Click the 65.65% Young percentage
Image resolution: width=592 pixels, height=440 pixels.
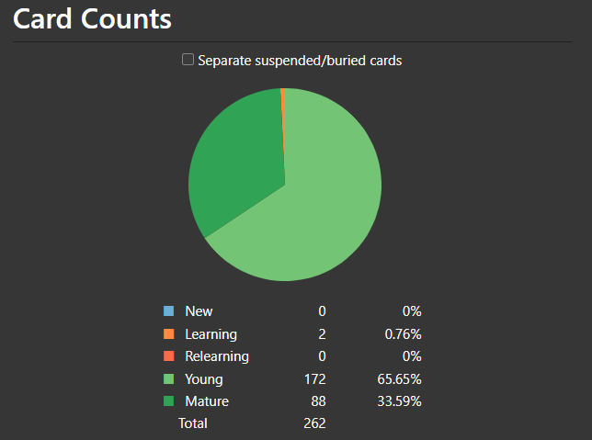point(403,378)
